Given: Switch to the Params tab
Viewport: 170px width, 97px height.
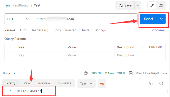Looking at the screenshot, I should point(10,30).
